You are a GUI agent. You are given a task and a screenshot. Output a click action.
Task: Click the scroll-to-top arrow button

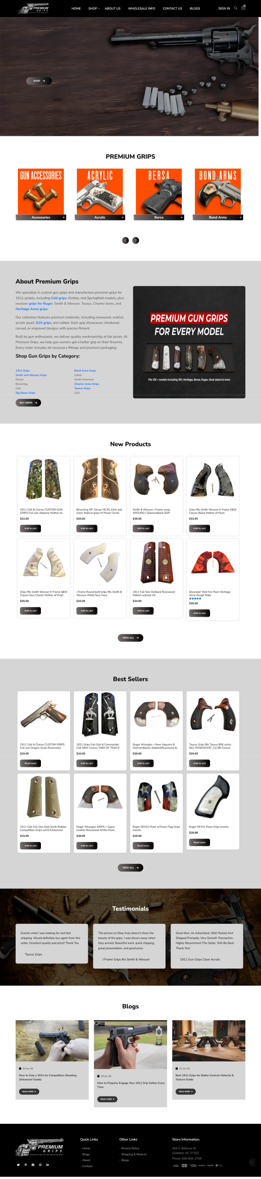(x=253, y=1162)
